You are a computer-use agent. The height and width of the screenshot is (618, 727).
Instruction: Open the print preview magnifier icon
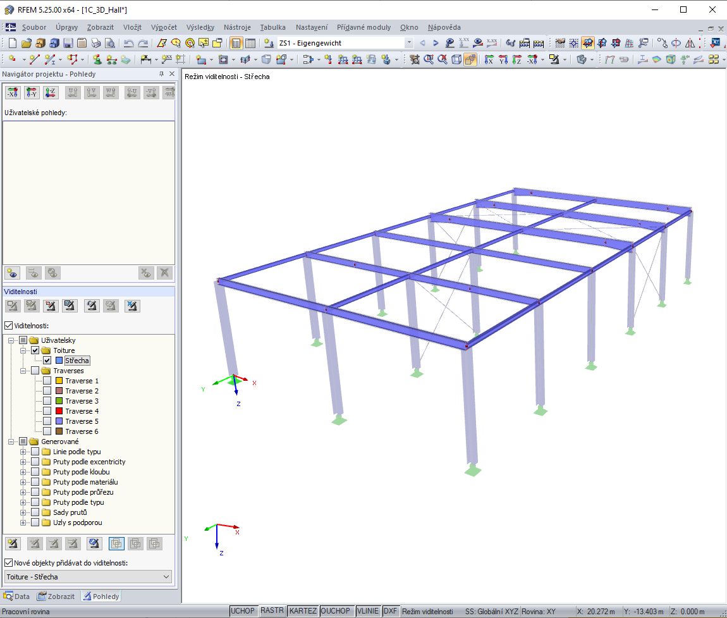[x=110, y=43]
